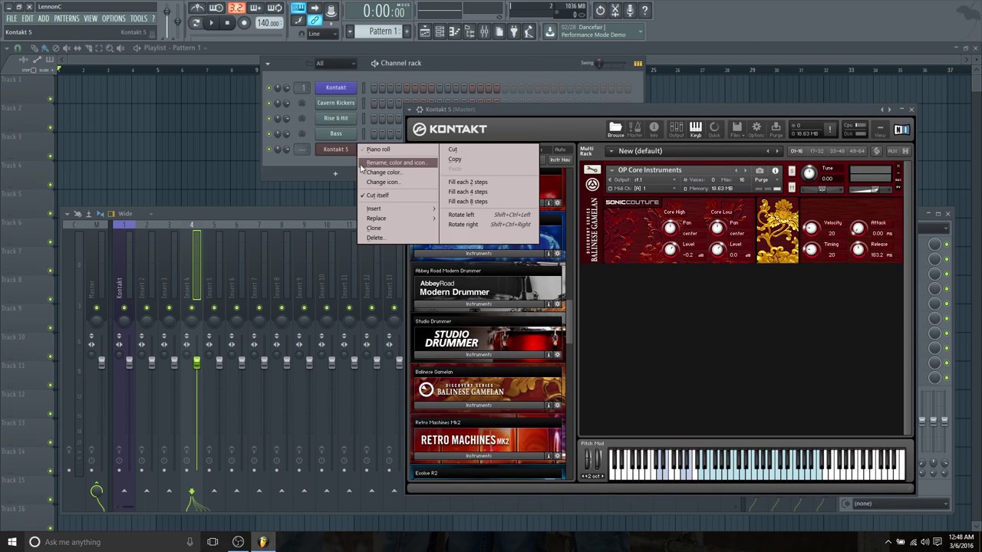Viewport: 982px width, 552px height.
Task: Open the PATTERNS menu in menu bar
Action: pyautogui.click(x=66, y=18)
